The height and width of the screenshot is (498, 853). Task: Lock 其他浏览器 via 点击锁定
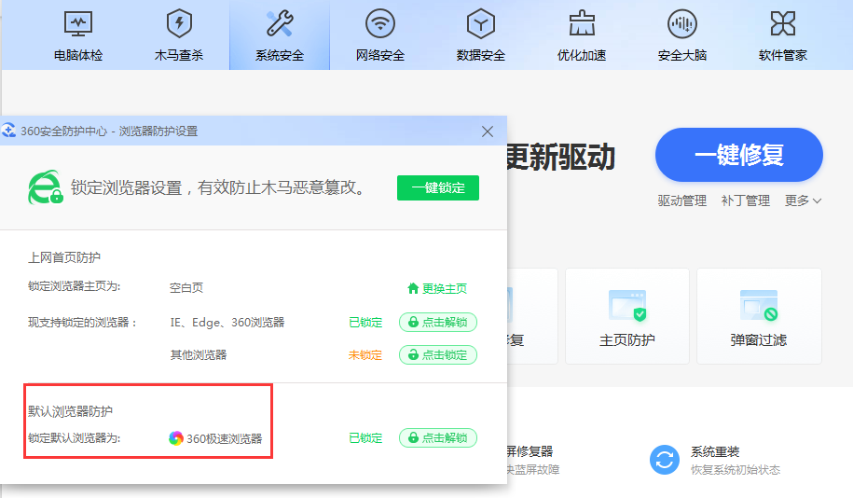click(438, 355)
